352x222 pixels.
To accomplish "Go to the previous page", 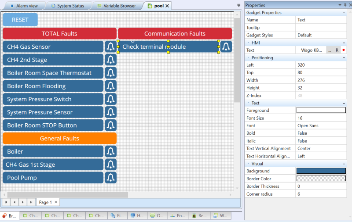I will (x=15, y=202).
